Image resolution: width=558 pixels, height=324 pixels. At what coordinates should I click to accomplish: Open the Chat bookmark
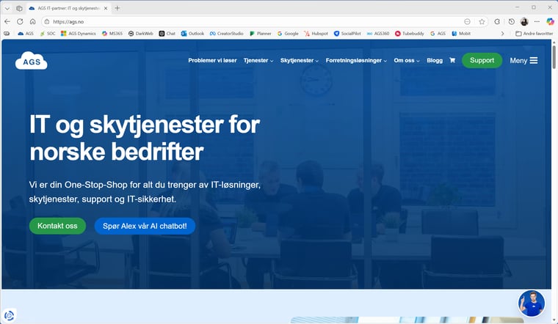coord(167,34)
